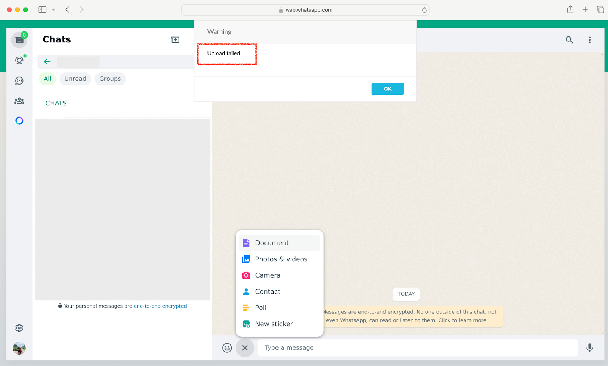
Task: Select the All chat filter
Action: pyautogui.click(x=47, y=79)
